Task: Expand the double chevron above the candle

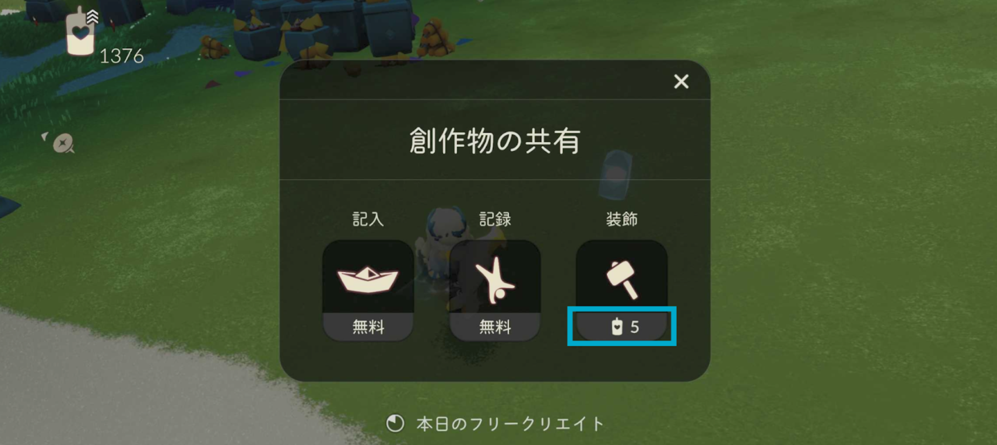Action: (92, 17)
